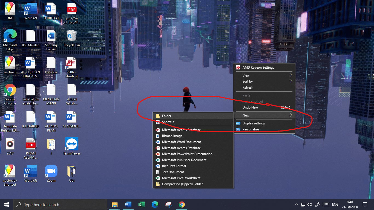Select the ffd project file icon

(x=10, y=11)
